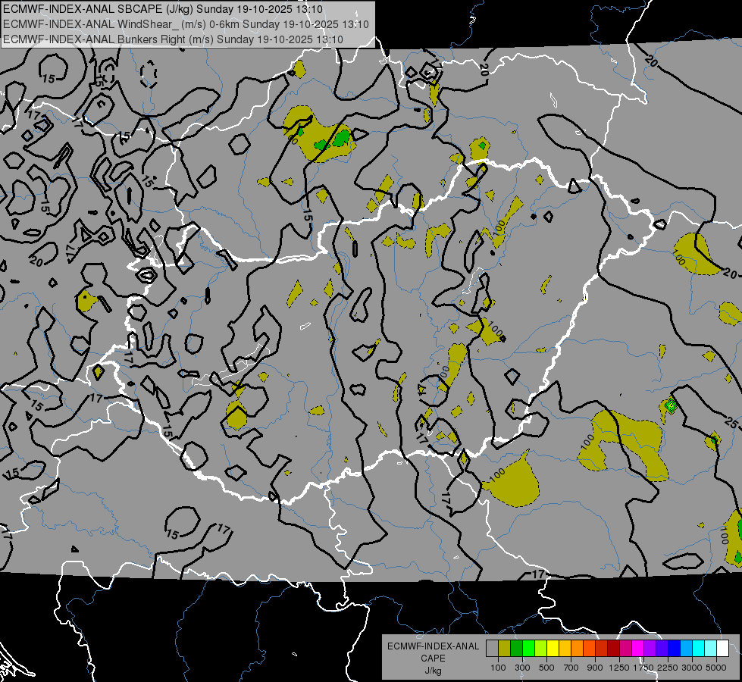Click the 3000 legend tick label
Screen dimensions: 742x682
point(692,668)
